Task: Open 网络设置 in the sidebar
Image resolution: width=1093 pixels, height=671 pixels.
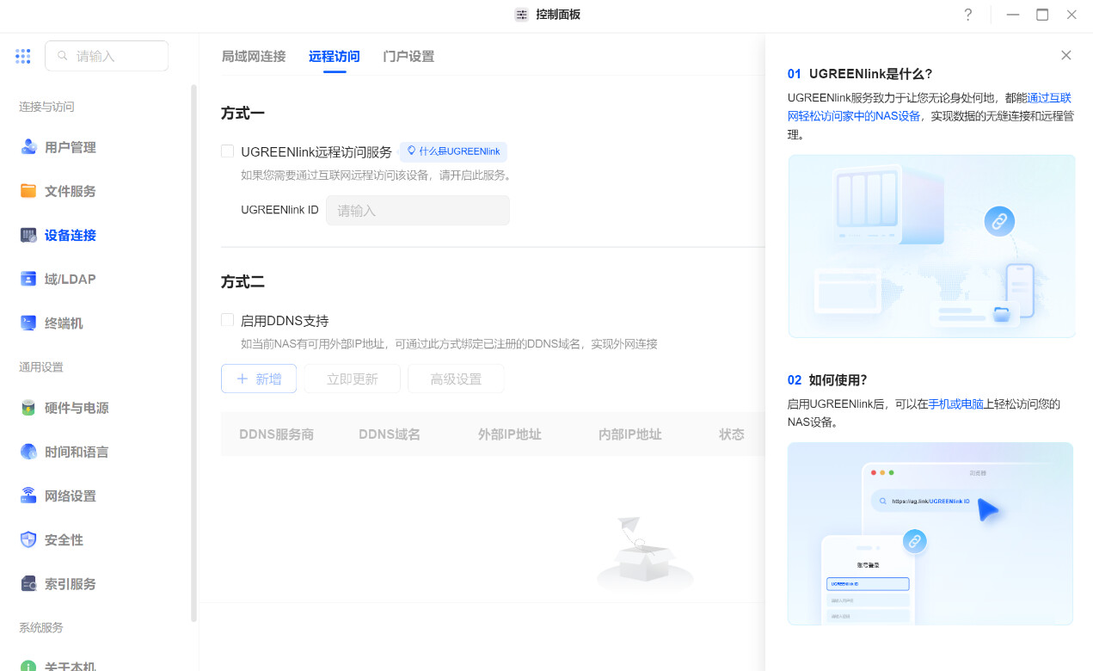Action: tap(70, 496)
